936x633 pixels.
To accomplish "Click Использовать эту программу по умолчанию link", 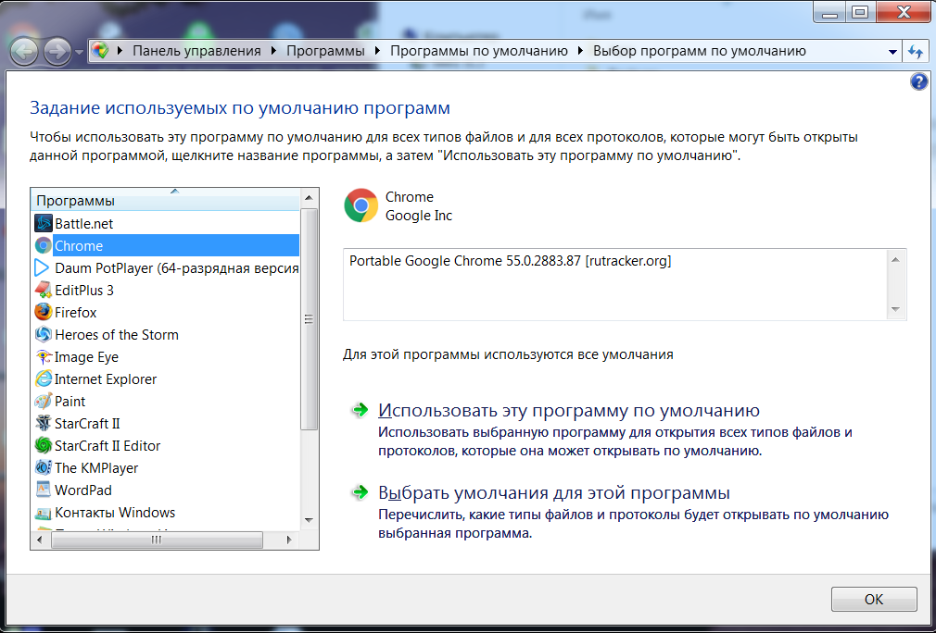I will (569, 410).
